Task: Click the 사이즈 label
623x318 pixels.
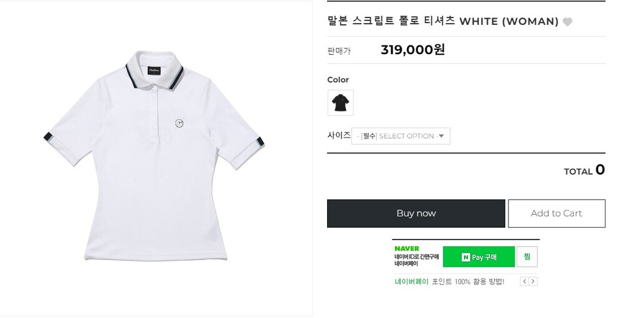Action: click(x=339, y=135)
